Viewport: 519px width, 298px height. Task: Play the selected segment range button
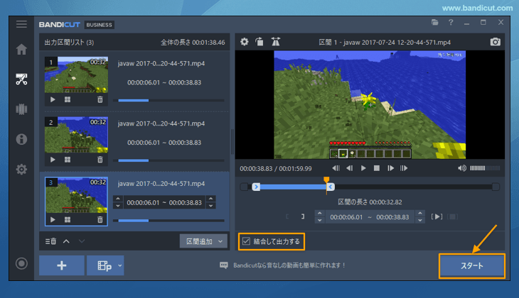pyautogui.click(x=437, y=216)
